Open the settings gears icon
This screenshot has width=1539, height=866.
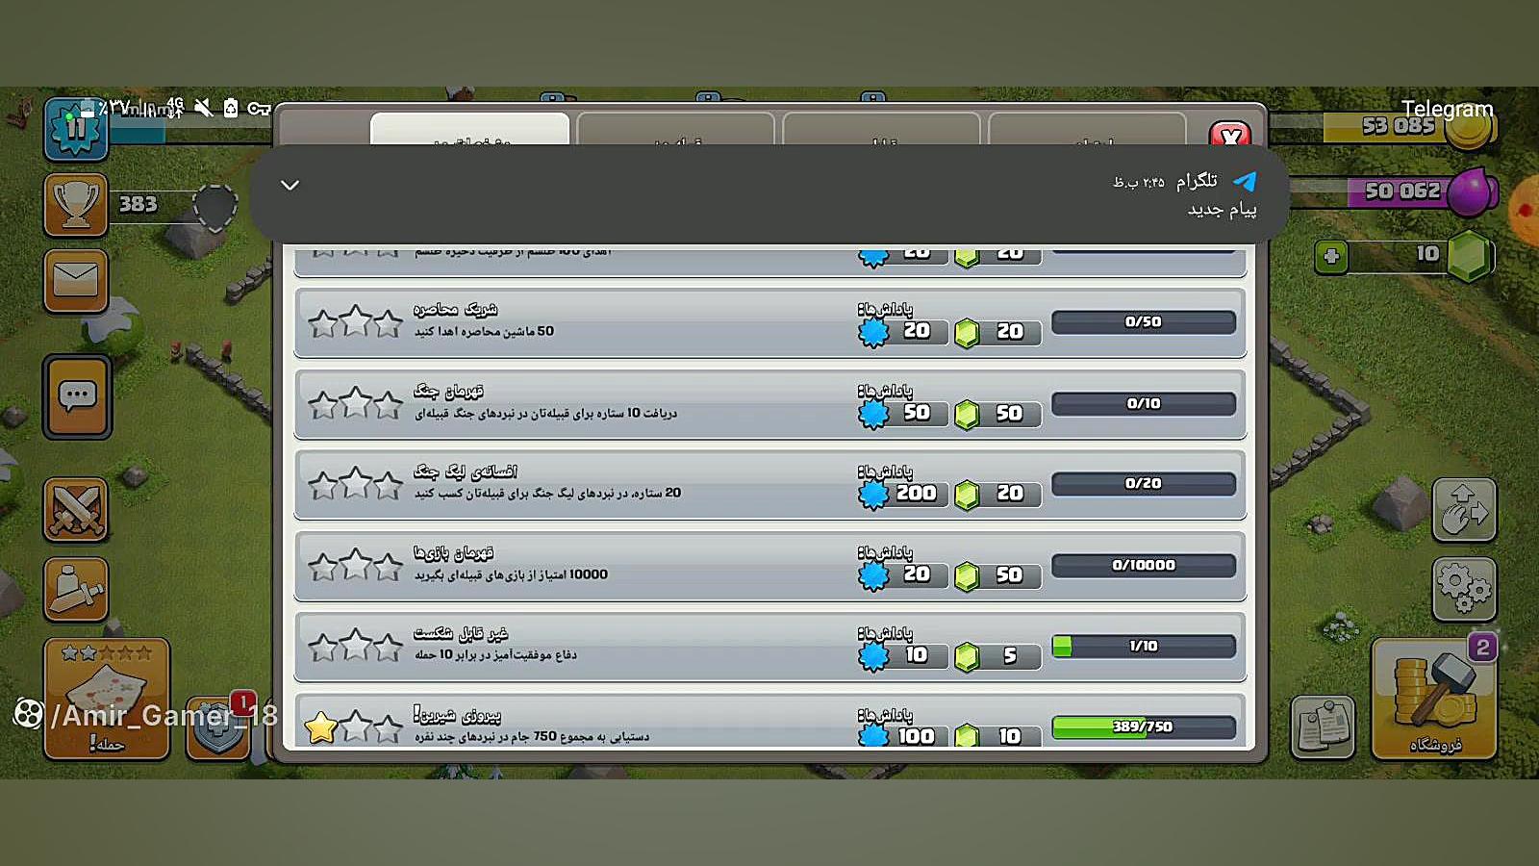(x=1464, y=589)
